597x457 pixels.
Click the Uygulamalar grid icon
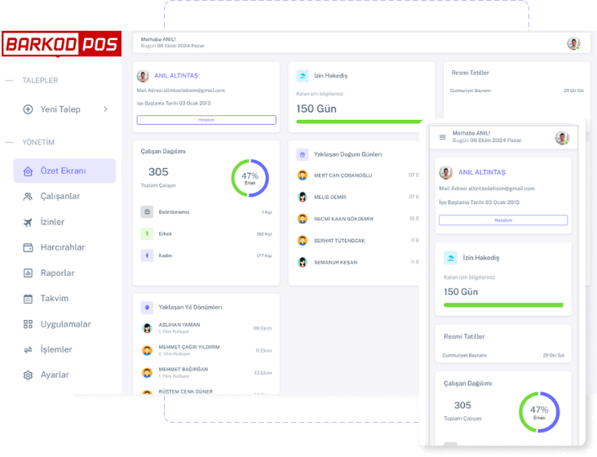(28, 324)
